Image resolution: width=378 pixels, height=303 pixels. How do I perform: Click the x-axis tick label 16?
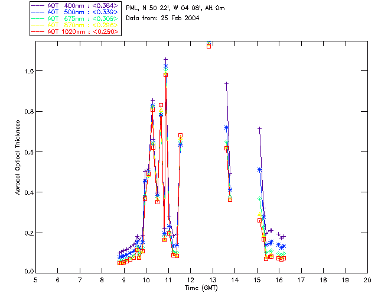[279, 280]
